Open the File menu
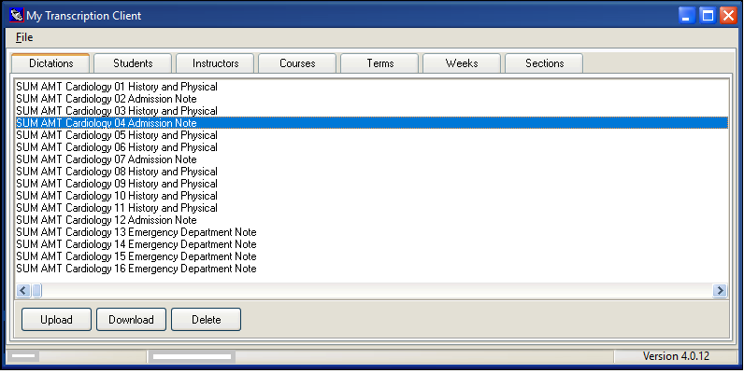Image resolution: width=744 pixels, height=373 pixels. pyautogui.click(x=24, y=37)
